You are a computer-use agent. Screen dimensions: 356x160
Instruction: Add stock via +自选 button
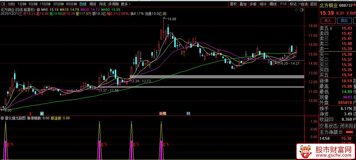pos(303,4)
